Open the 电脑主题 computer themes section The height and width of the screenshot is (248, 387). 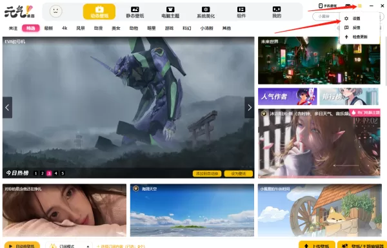[170, 12]
